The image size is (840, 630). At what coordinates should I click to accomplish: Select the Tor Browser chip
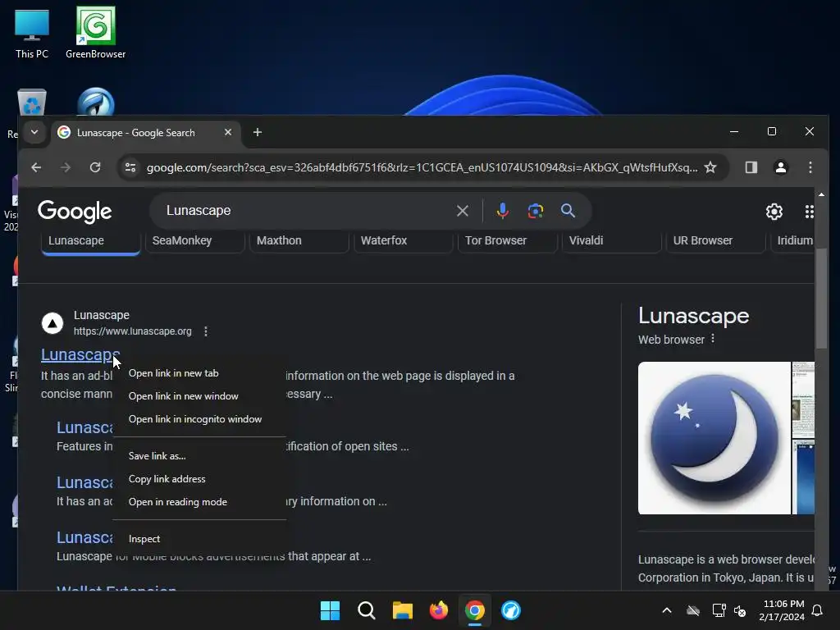click(x=507, y=241)
